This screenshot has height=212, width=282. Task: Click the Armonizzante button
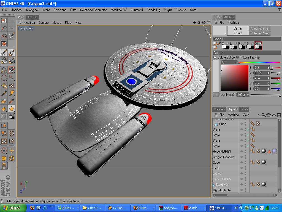coord(259,28)
